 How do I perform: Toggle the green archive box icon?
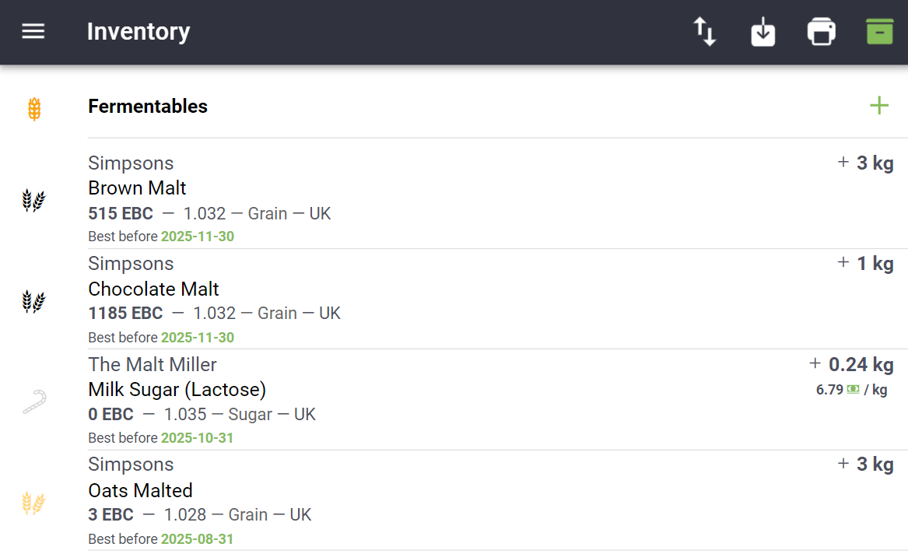coord(879,32)
